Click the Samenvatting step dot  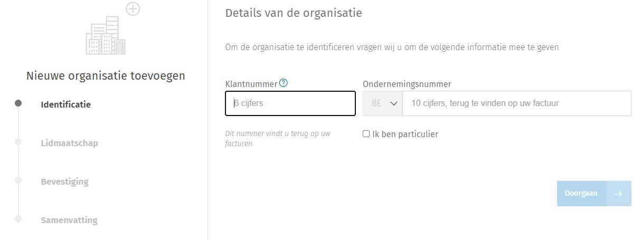pos(18,219)
